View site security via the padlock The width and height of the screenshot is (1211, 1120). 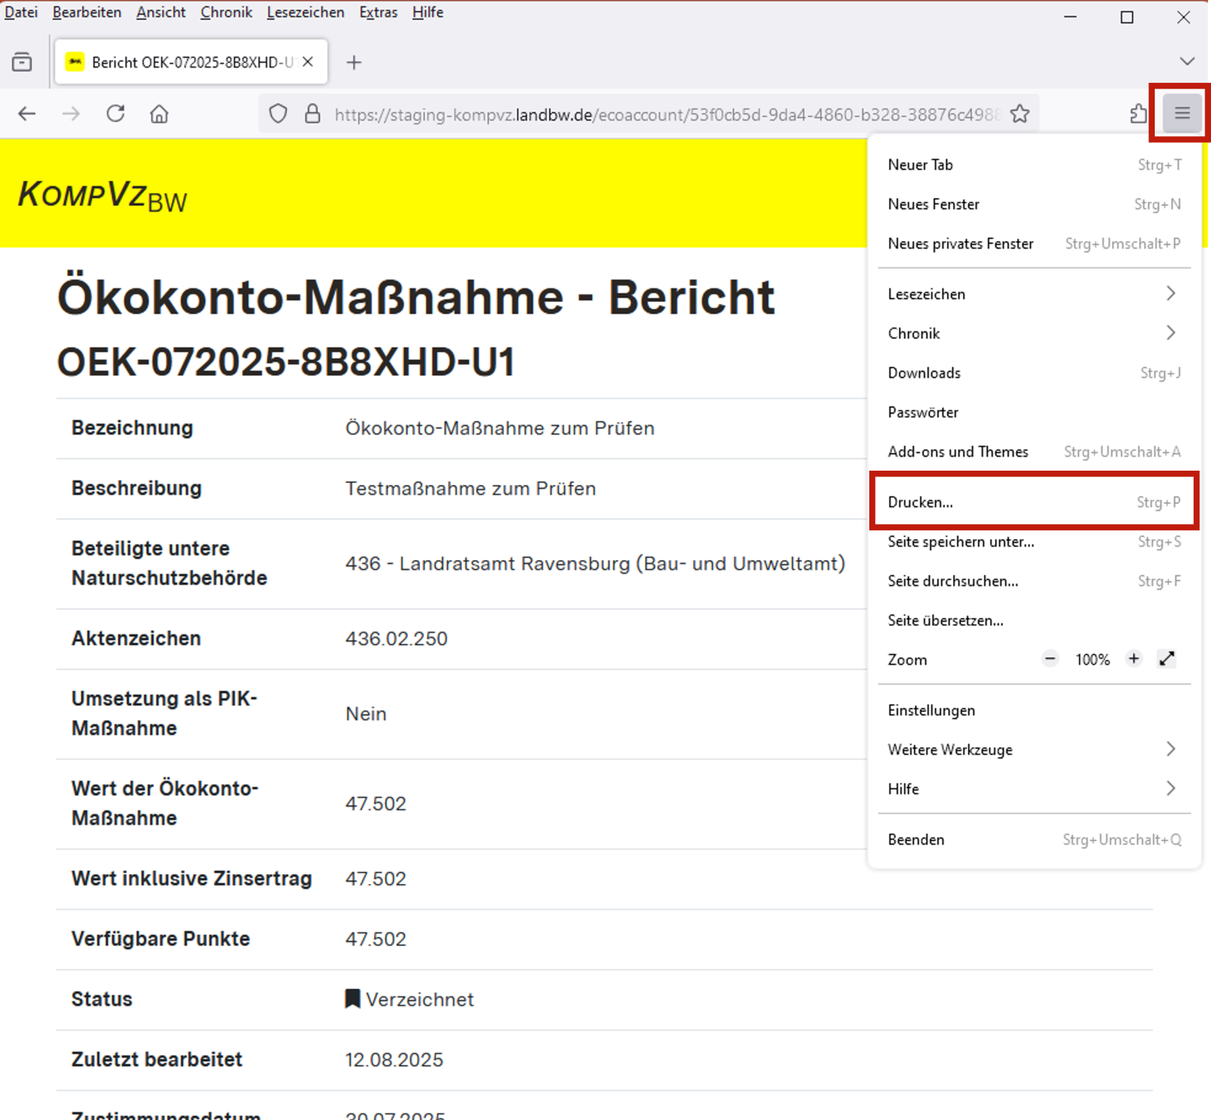[x=312, y=113]
